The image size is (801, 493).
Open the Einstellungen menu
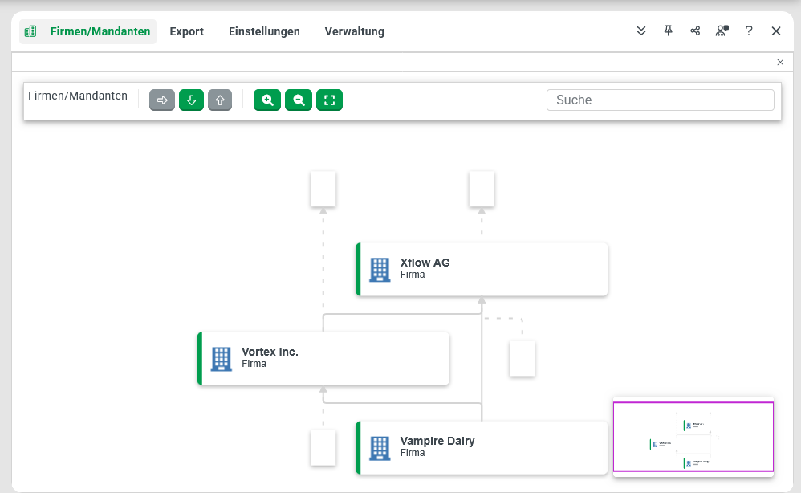264,31
